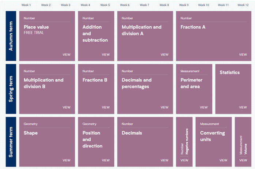The width and height of the screenshot is (255, 169).
Task: Click VIEW on Addition and subtraction
Action: 106,55
